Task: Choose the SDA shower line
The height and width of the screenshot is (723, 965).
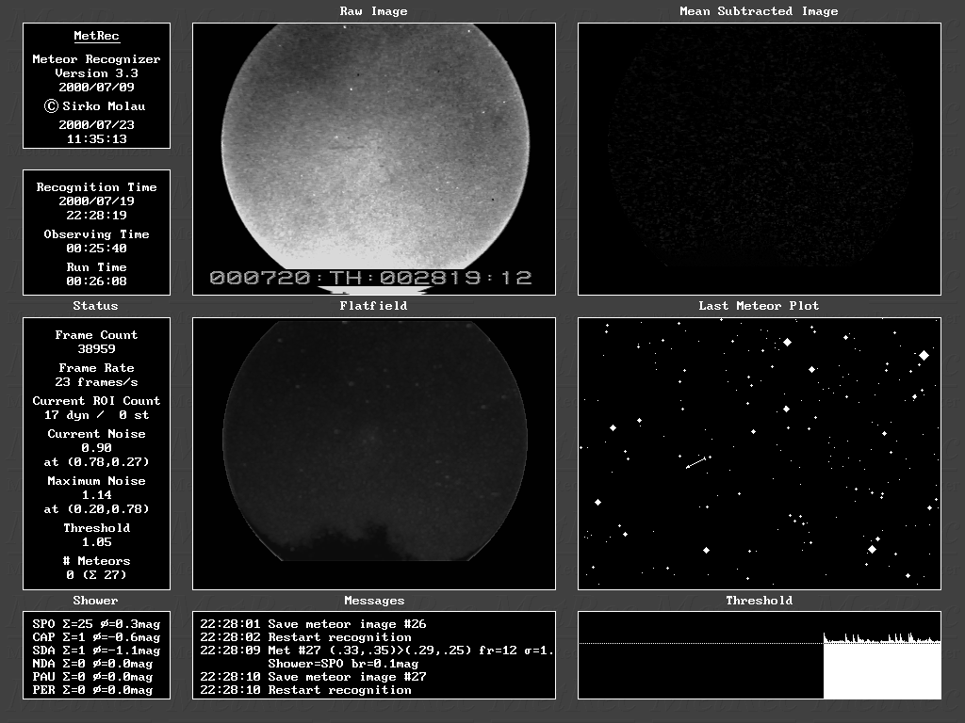Action: 96,651
